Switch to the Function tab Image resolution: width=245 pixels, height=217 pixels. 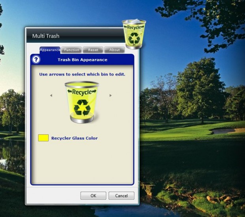tap(72, 50)
